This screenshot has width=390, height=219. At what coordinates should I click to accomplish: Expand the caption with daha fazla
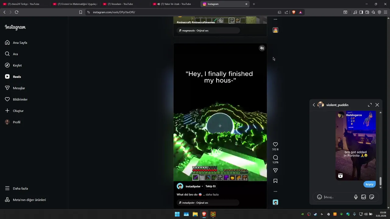[212, 194]
